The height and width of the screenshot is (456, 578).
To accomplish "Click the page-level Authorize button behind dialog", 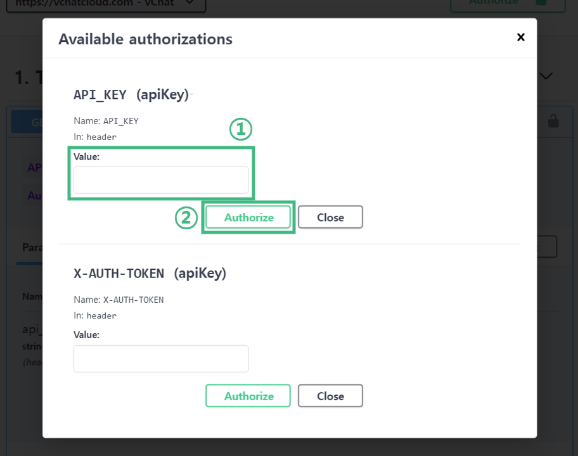I will 494,3.
